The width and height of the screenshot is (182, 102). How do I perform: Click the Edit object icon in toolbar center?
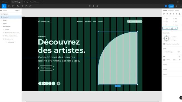pos(90,6)
